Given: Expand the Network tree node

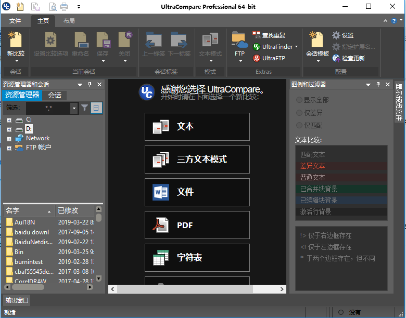Looking at the screenshot, I should 9,139.
